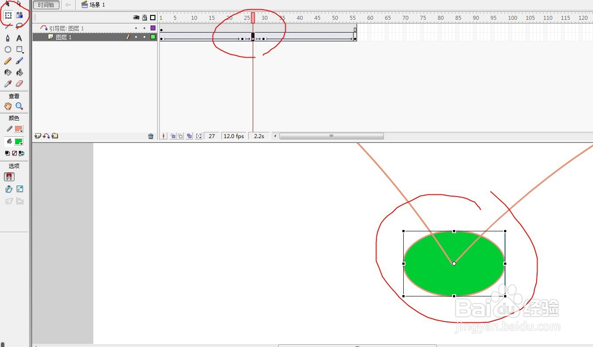This screenshot has height=347, width=593.
Task: Click Center Frame button
Action: coord(164,136)
